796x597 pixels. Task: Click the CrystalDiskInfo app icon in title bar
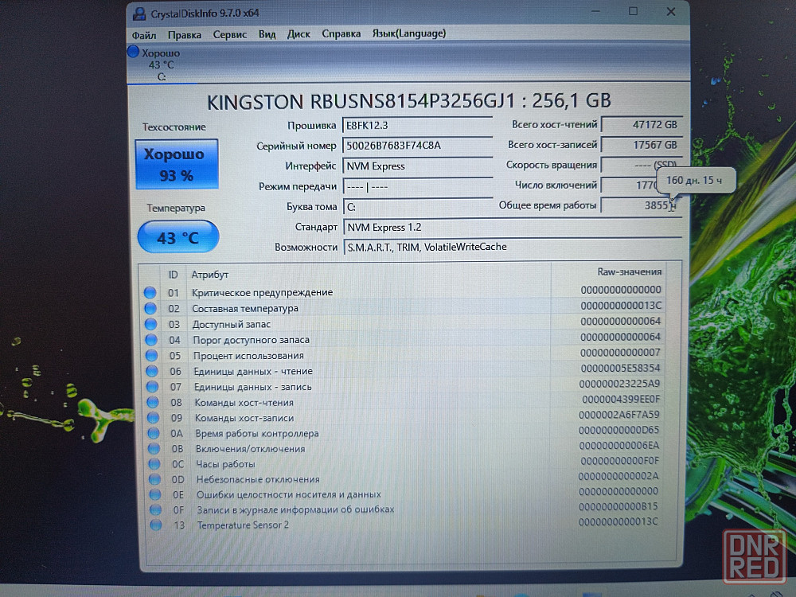tap(139, 14)
